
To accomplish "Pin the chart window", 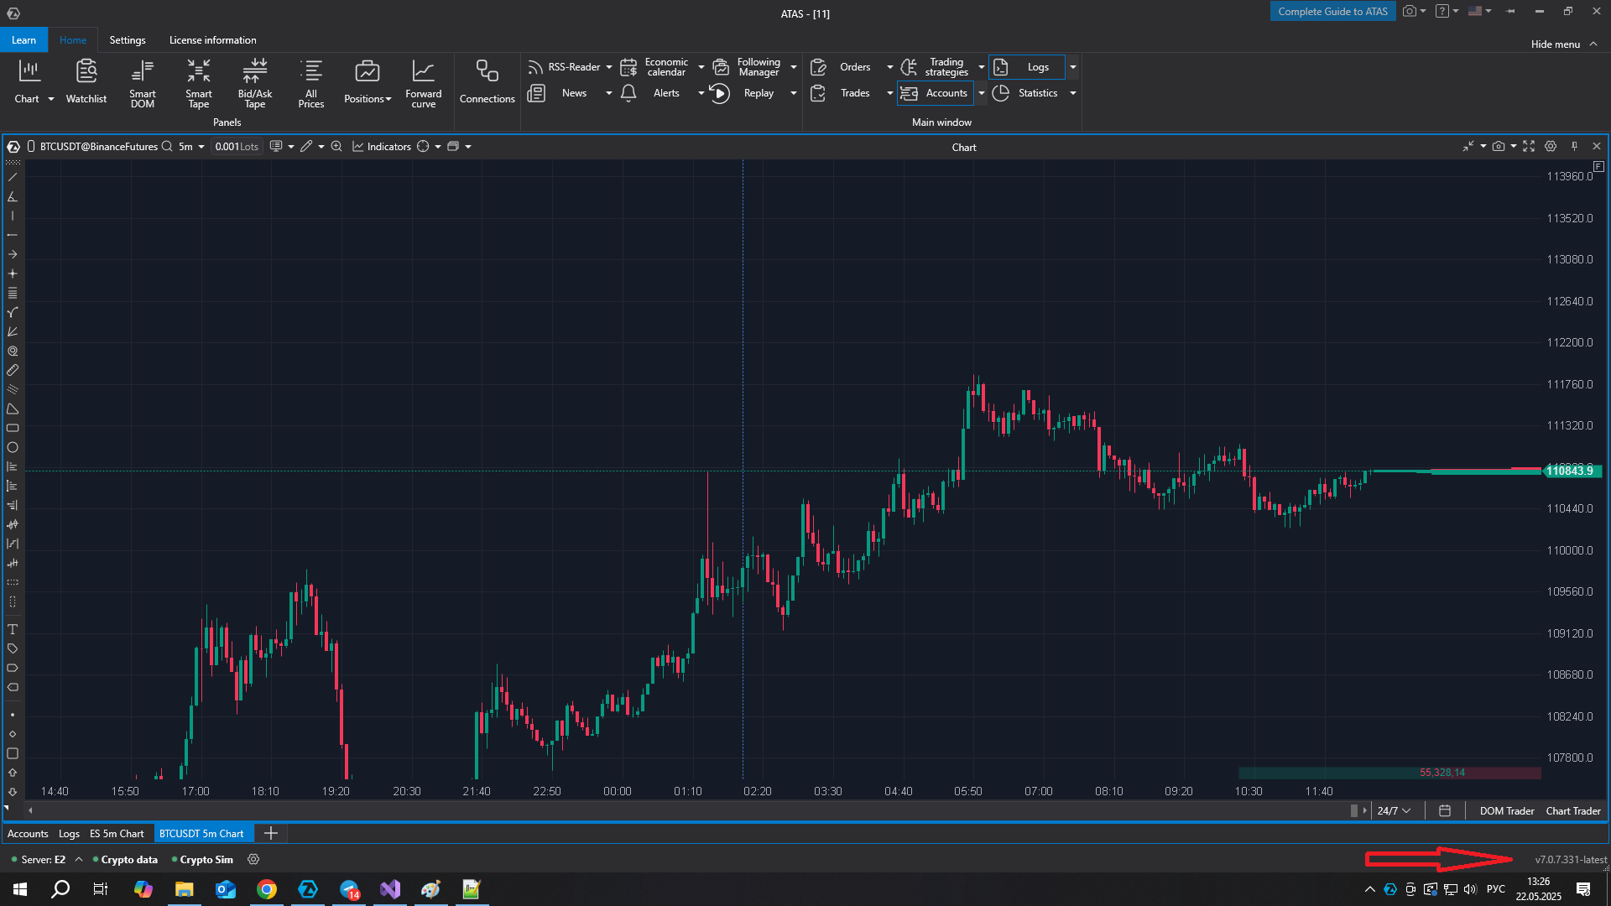I will [1574, 146].
